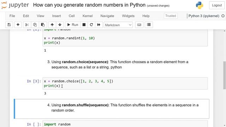The width and height of the screenshot is (226, 127).
Task: Insert a cell below with plus icon
Action: [18, 25]
